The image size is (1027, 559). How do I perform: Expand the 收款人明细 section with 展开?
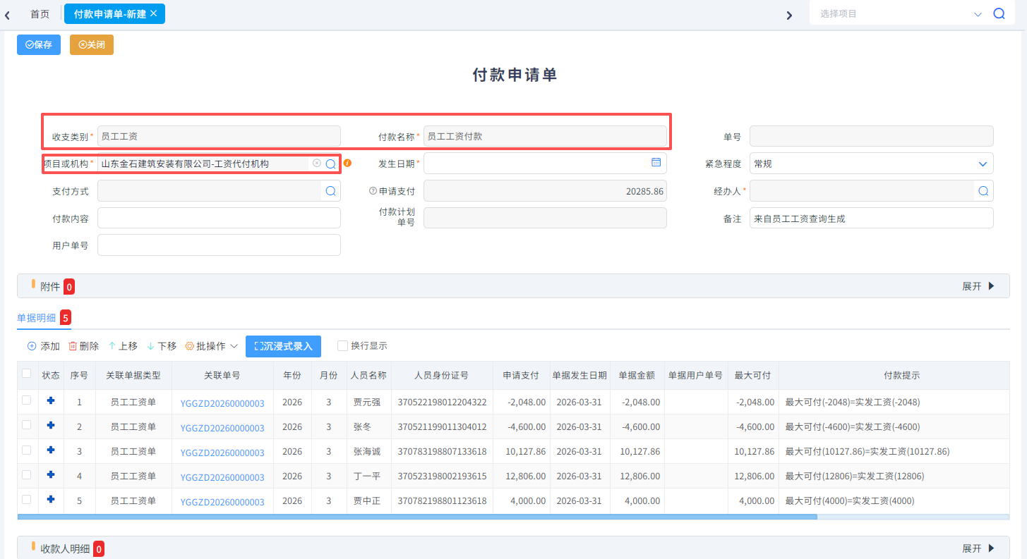pyautogui.click(x=978, y=548)
